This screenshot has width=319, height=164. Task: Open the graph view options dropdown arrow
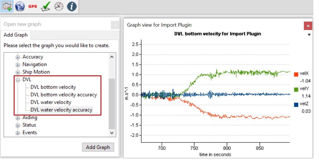309,35
